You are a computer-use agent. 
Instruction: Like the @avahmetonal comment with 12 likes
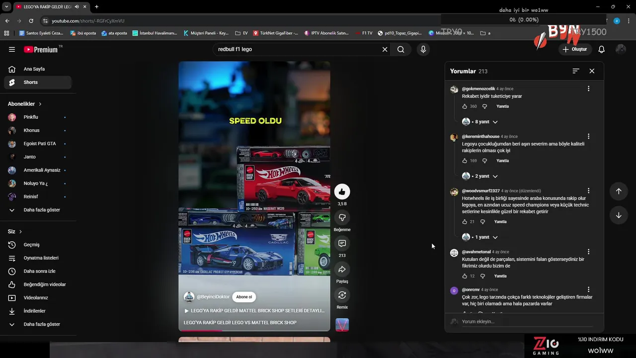pyautogui.click(x=465, y=276)
